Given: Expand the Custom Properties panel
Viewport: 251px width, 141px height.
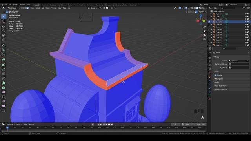Looking at the screenshot, I should click(x=221, y=89).
